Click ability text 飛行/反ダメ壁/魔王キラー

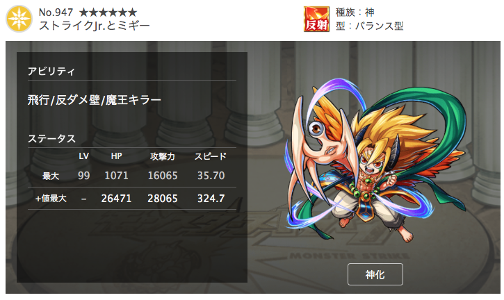coord(94,100)
